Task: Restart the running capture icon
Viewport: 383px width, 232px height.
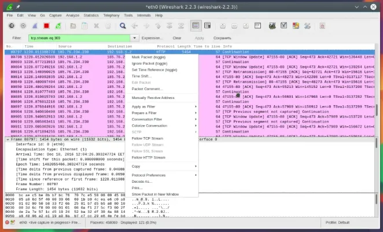Action: click(x=58, y=25)
